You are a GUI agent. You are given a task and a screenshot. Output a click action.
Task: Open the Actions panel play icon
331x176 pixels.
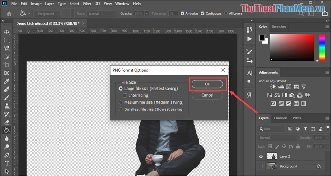pos(249,39)
